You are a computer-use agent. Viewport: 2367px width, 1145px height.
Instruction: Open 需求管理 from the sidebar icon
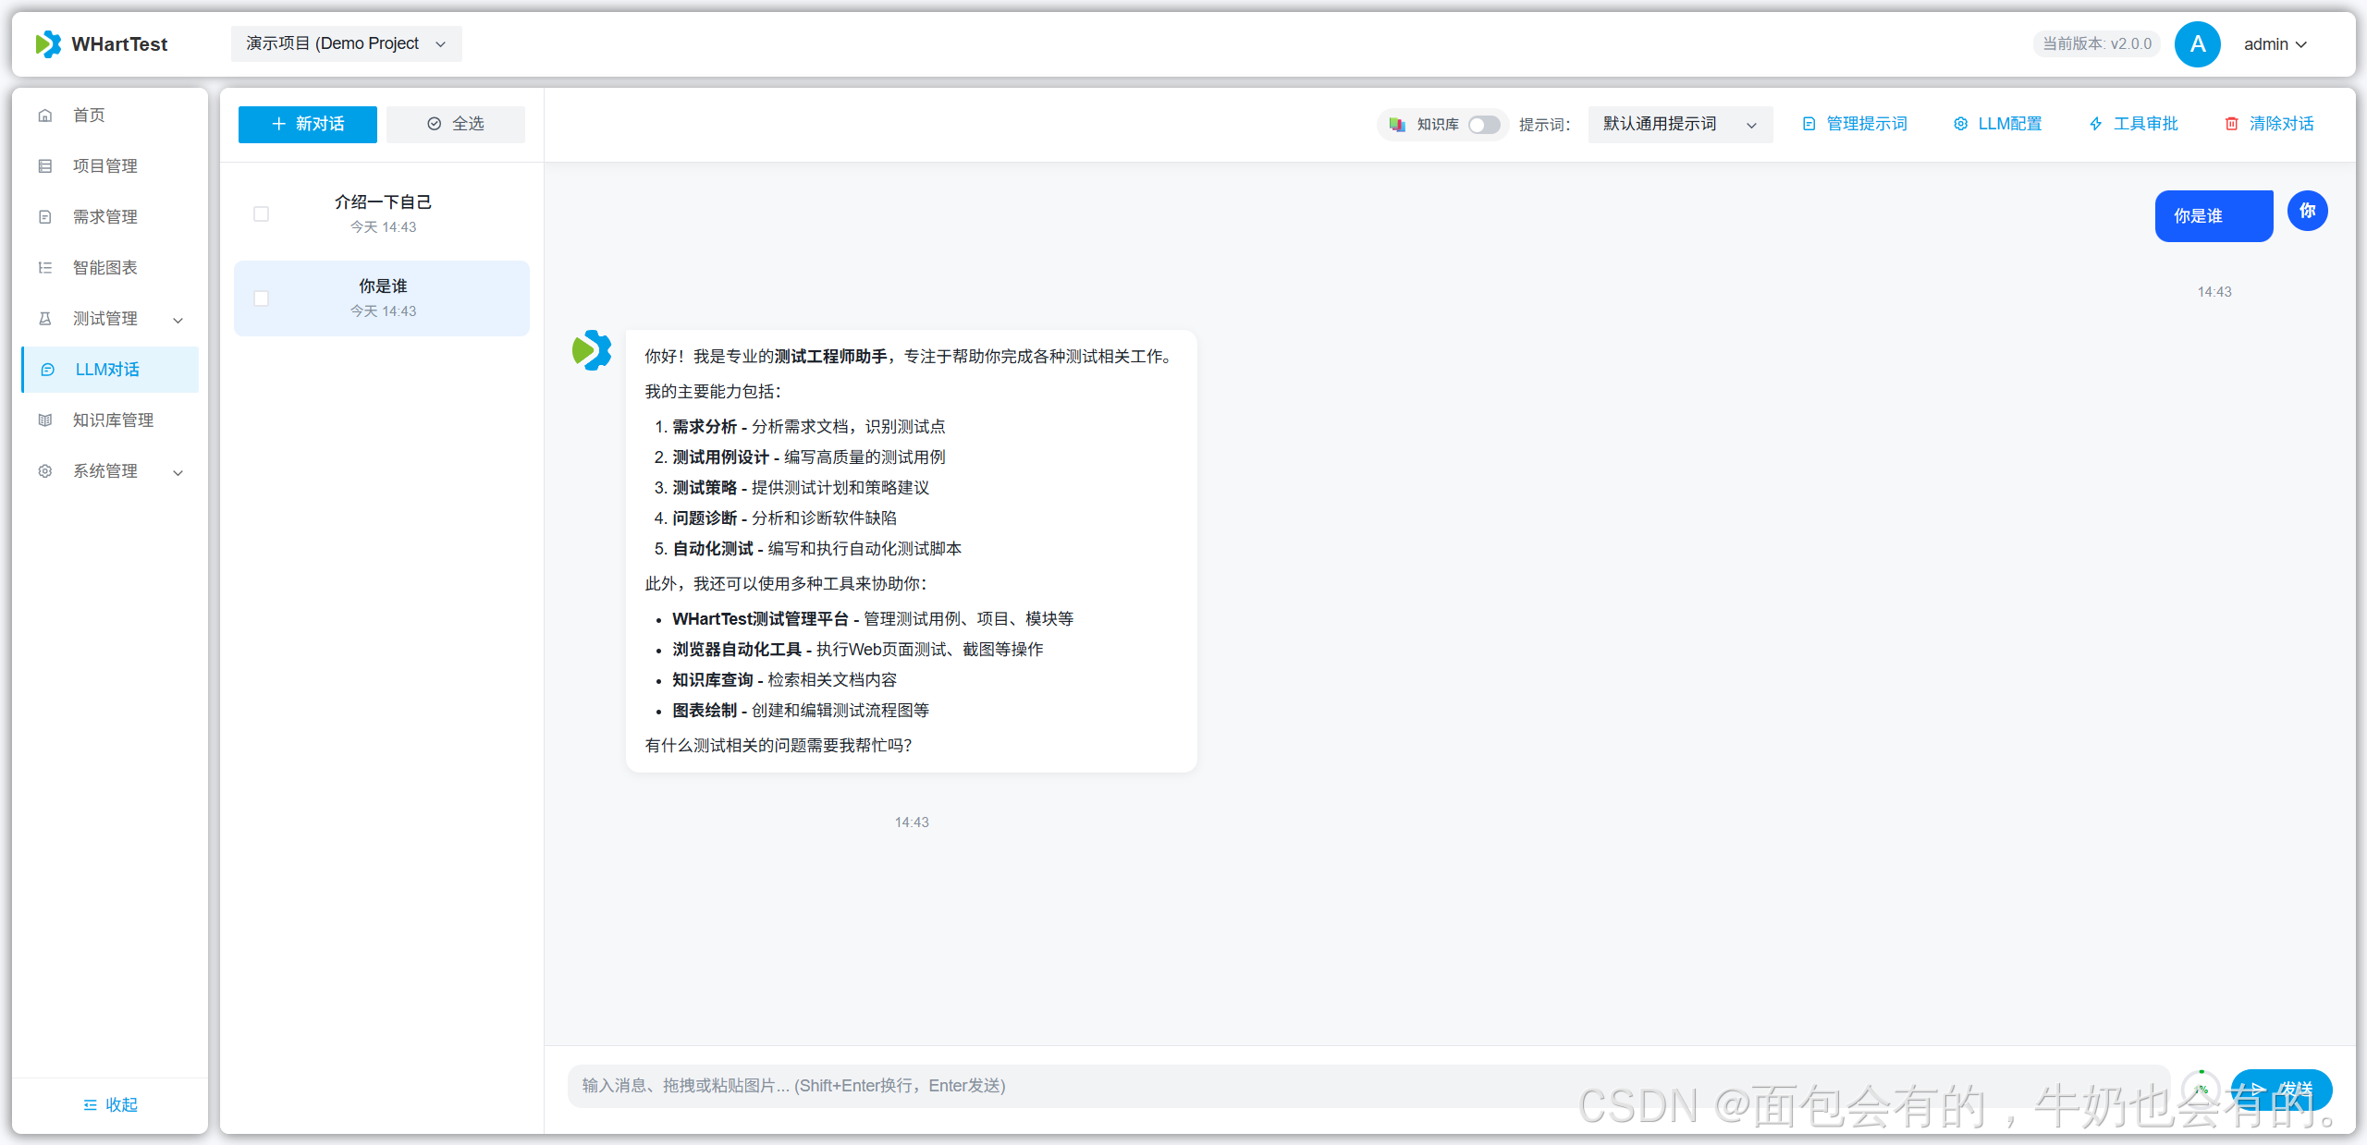pyautogui.click(x=45, y=216)
